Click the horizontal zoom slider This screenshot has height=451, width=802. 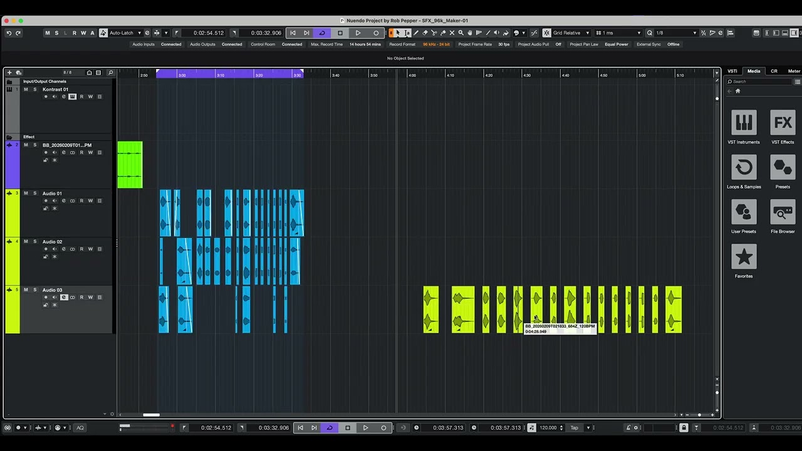699,415
